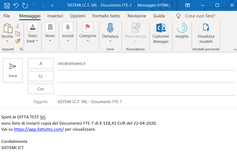Viewport: 237px width, 161px height.
Task: Open the Nomi address book menu
Action: (50, 32)
